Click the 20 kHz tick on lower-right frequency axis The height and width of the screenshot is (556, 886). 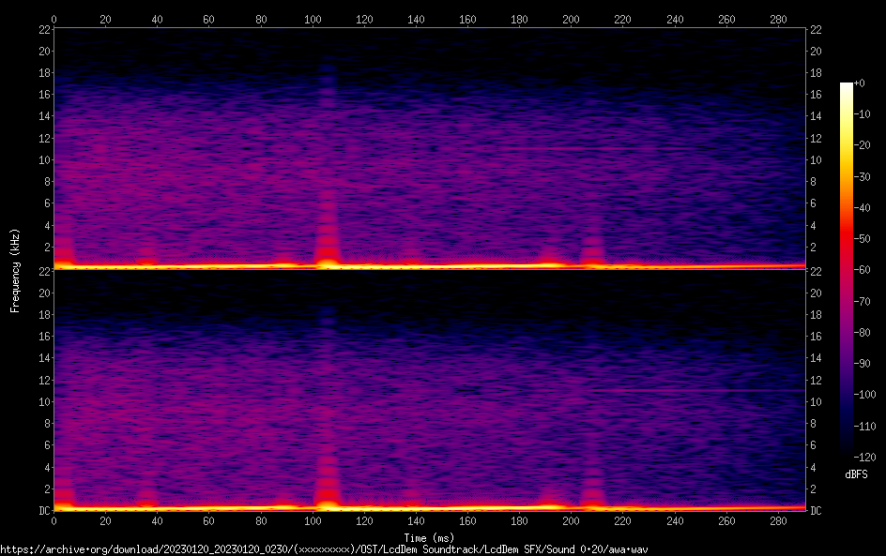[x=816, y=293]
